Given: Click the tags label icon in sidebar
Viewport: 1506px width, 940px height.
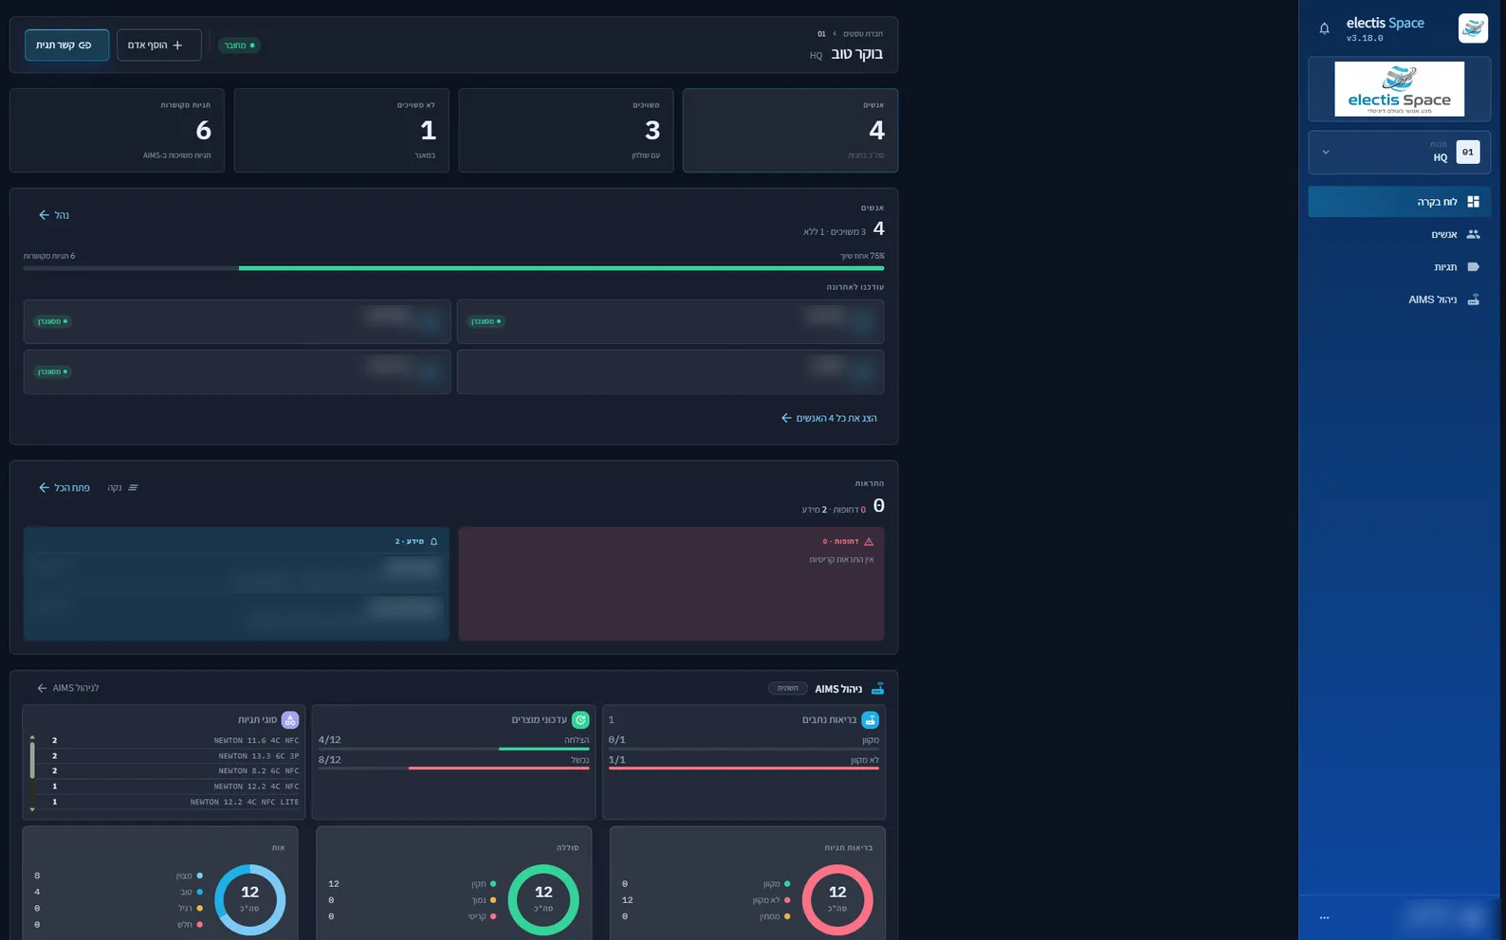Looking at the screenshot, I should tap(1473, 267).
